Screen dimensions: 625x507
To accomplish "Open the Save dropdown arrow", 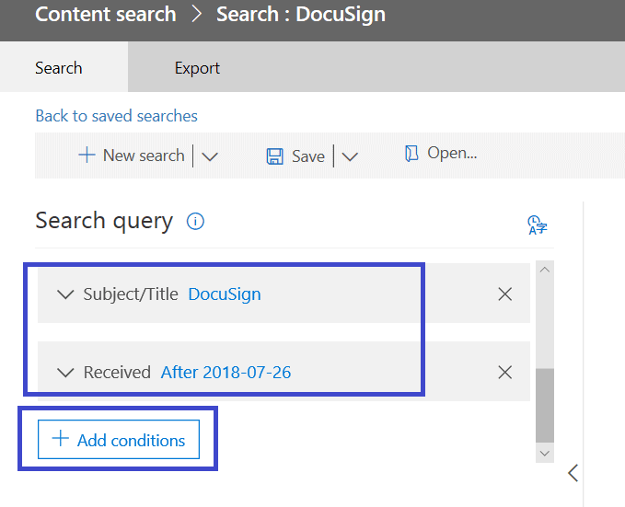I will (350, 156).
